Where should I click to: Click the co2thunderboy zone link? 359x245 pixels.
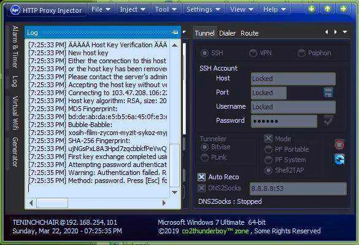coord(215,231)
